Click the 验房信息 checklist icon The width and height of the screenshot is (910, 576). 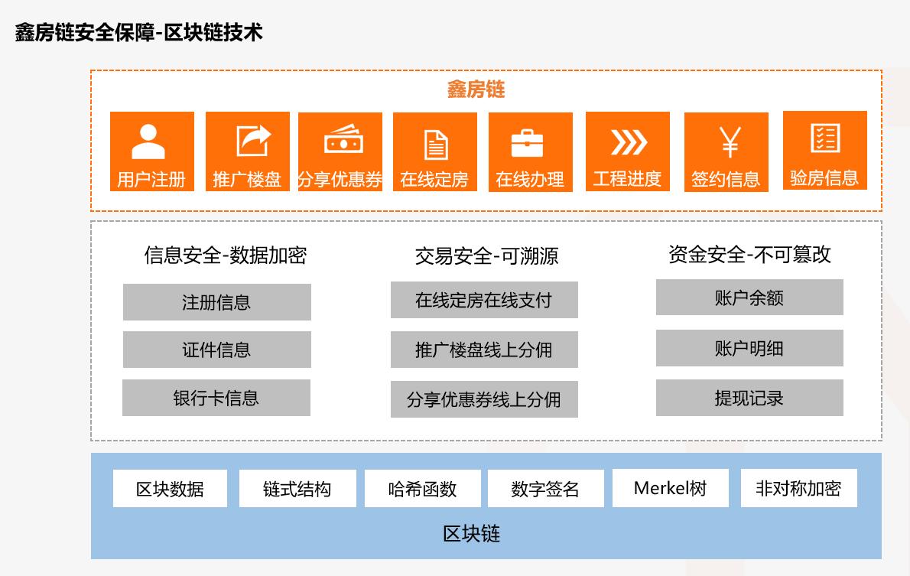824,138
